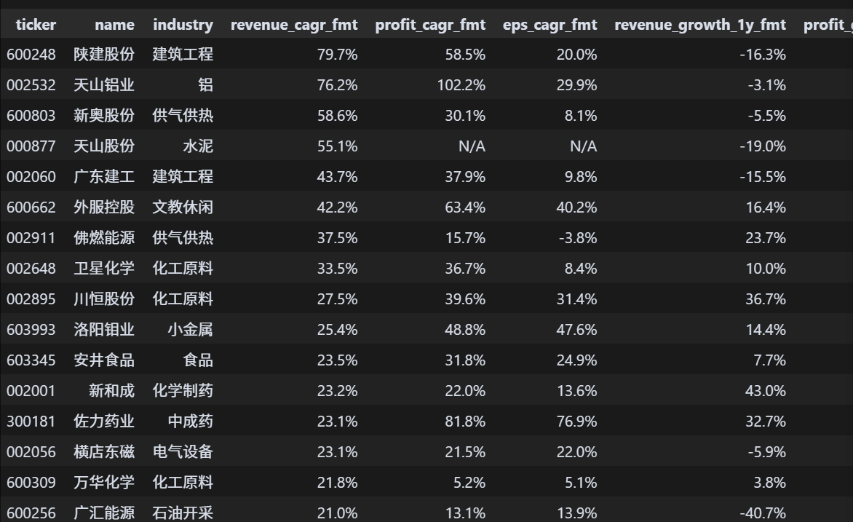Viewport: 853px width, 522px height.
Task: Select the name 天山铝业
Action: click(104, 85)
